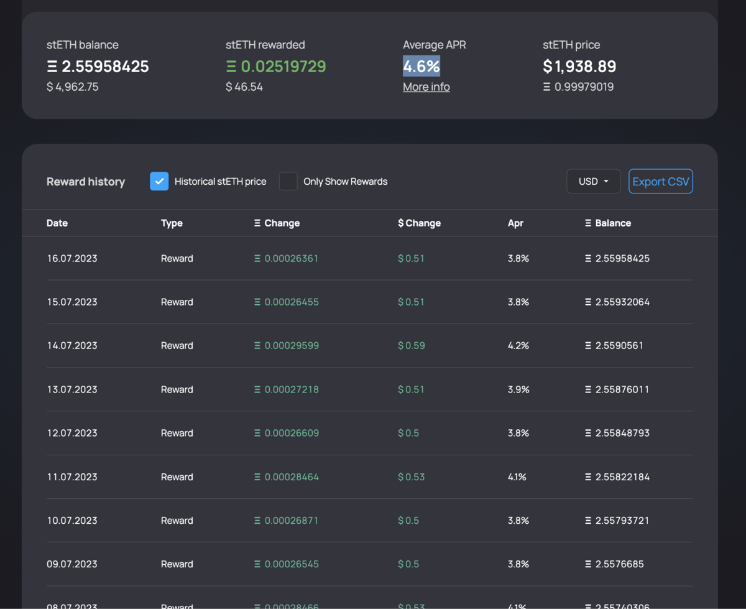This screenshot has height=609, width=746.
Task: Select the 15.07.2023 date cell
Action: point(72,302)
